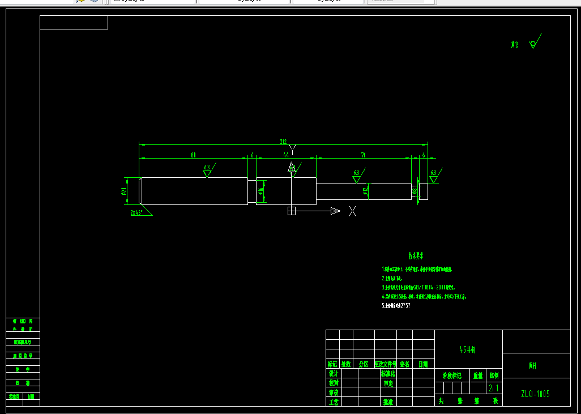Click the 处数 title block cell
This screenshot has height=414, width=581.
coord(346,364)
